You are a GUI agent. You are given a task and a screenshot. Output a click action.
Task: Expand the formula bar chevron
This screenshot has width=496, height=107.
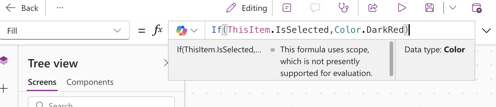[486, 30]
